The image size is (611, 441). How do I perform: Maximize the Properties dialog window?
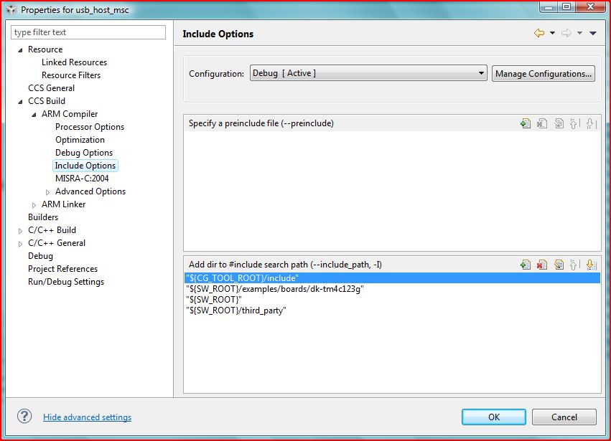[x=566, y=6]
